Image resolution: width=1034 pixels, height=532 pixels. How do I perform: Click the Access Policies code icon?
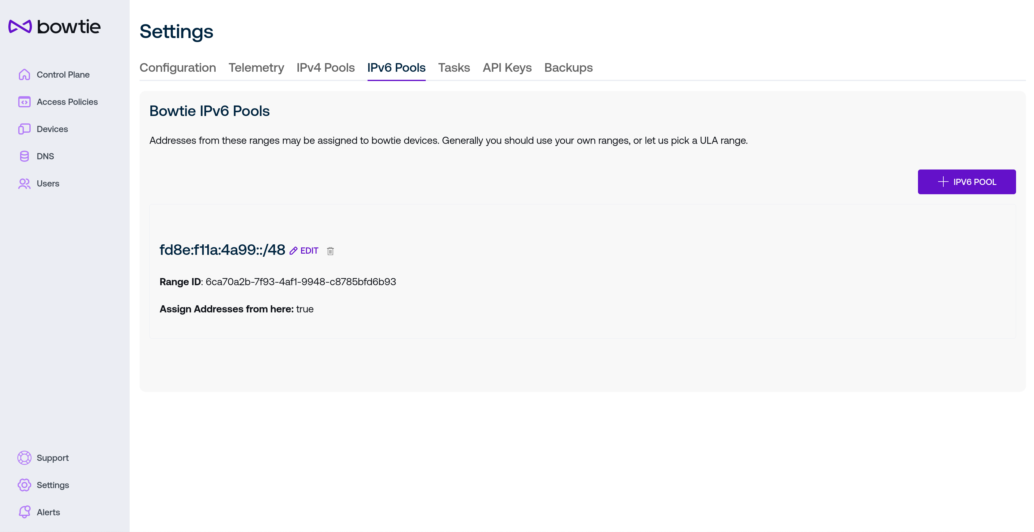(x=24, y=102)
